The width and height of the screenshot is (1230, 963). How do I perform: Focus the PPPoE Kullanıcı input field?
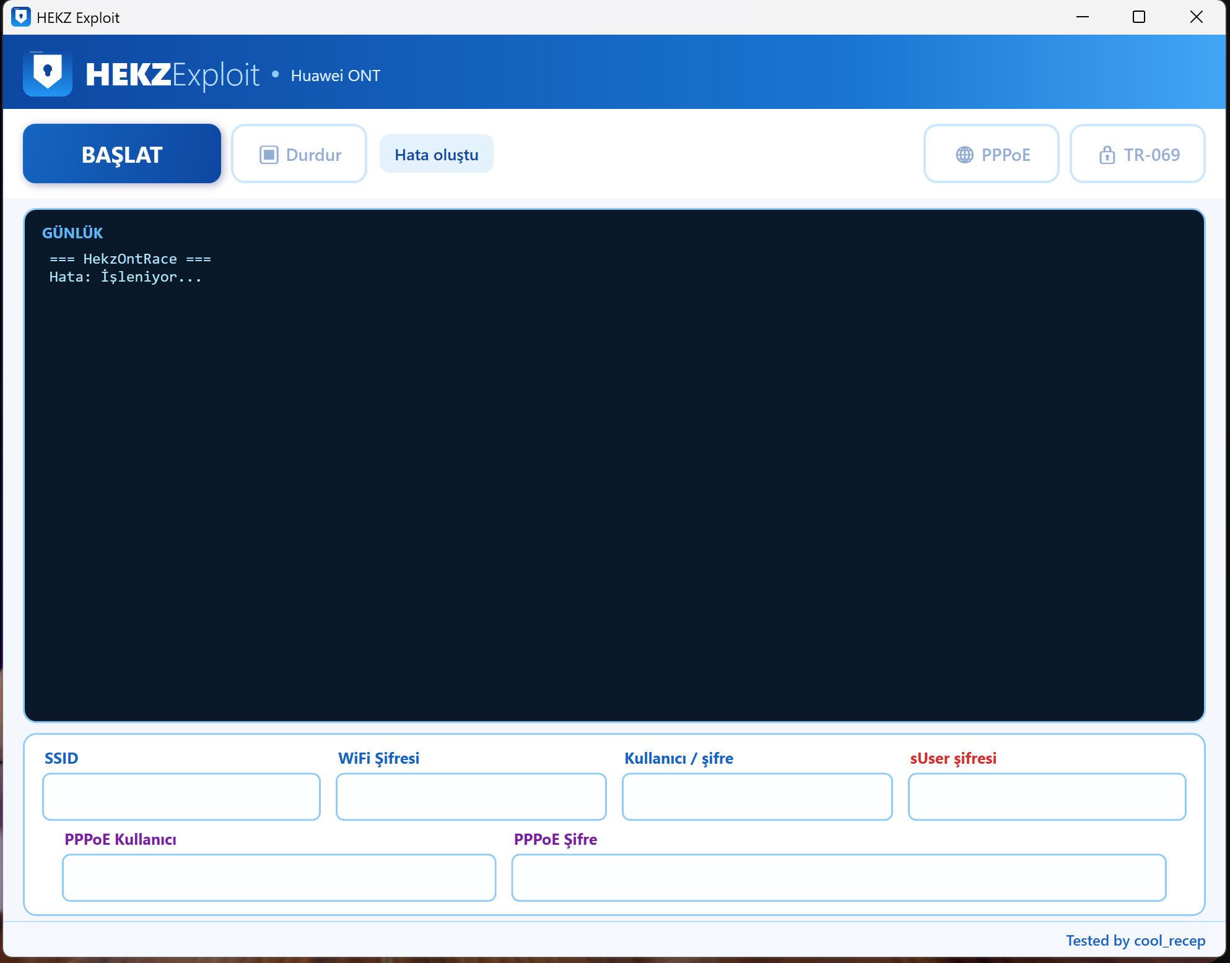279,878
